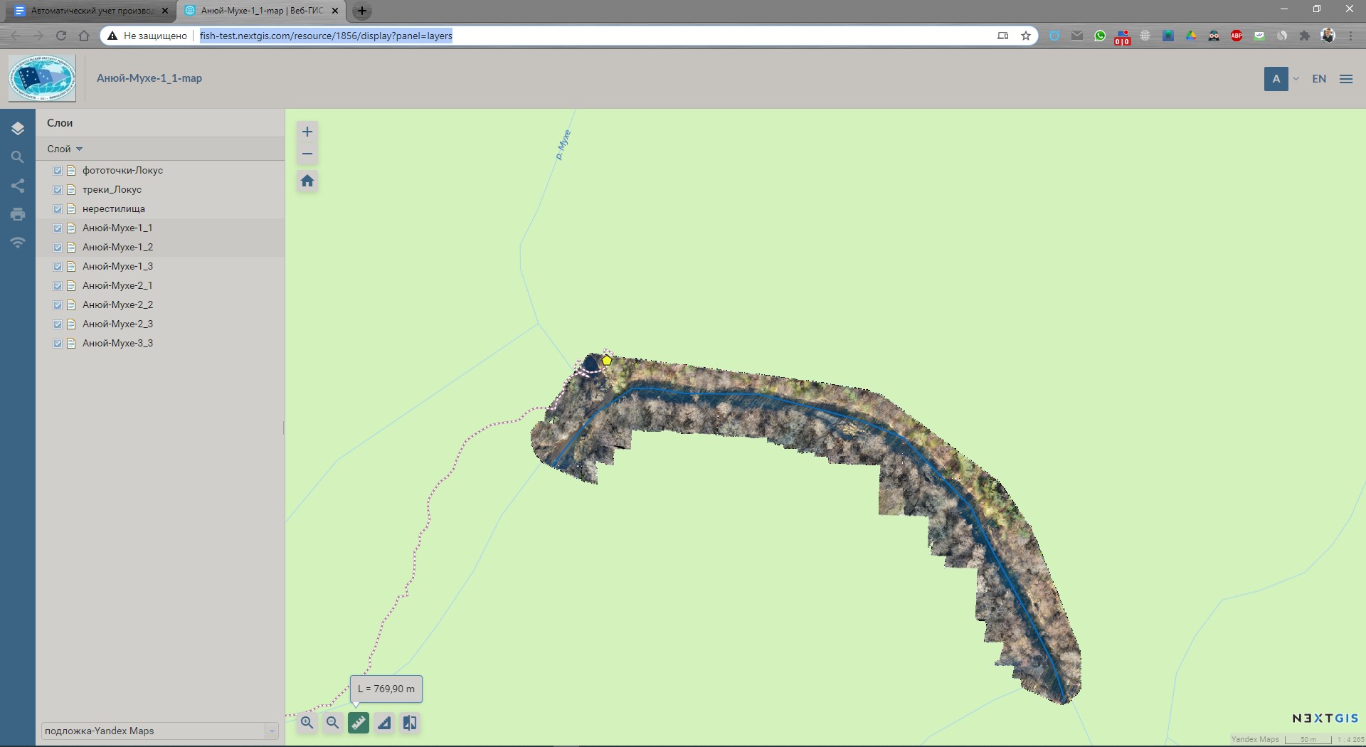Open the WhatsApp browser extension
The image size is (1366, 747).
coord(1100,36)
